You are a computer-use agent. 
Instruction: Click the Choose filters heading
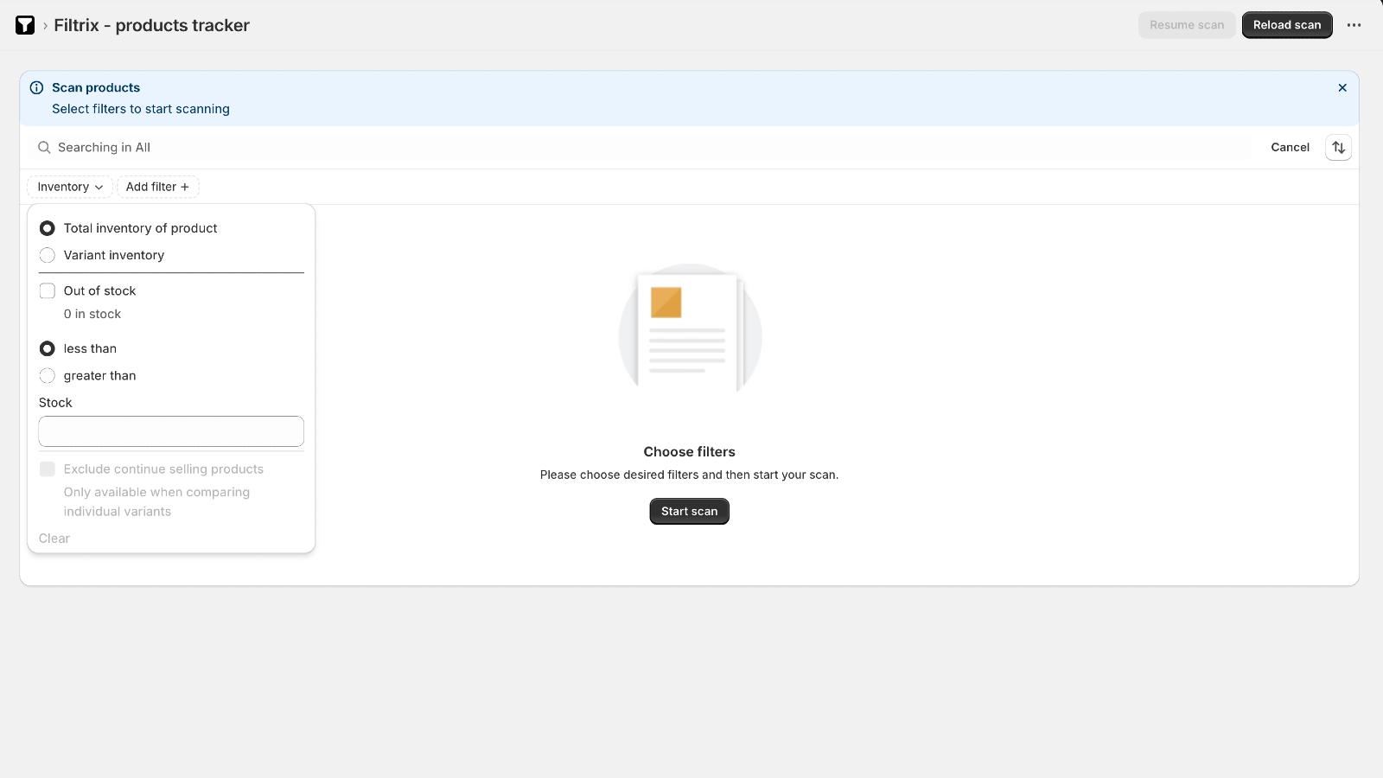[689, 451]
